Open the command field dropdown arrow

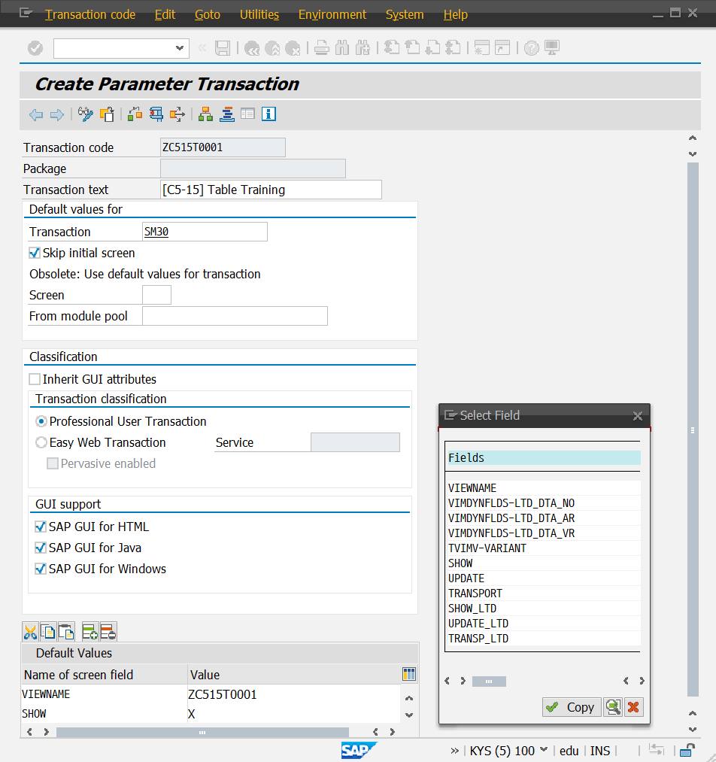point(179,48)
